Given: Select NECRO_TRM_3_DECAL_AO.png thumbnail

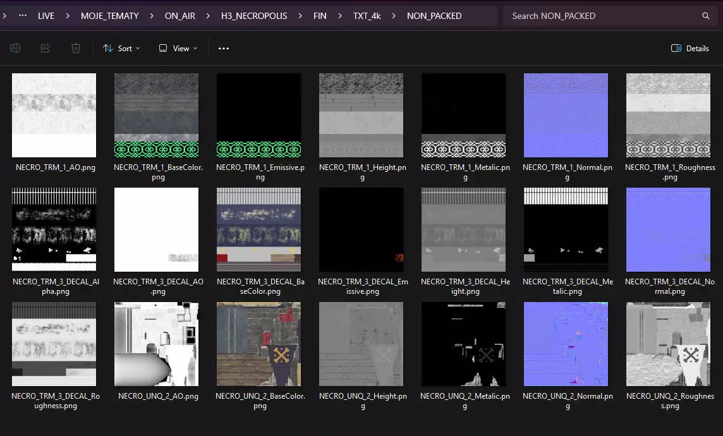Looking at the screenshot, I should [156, 229].
